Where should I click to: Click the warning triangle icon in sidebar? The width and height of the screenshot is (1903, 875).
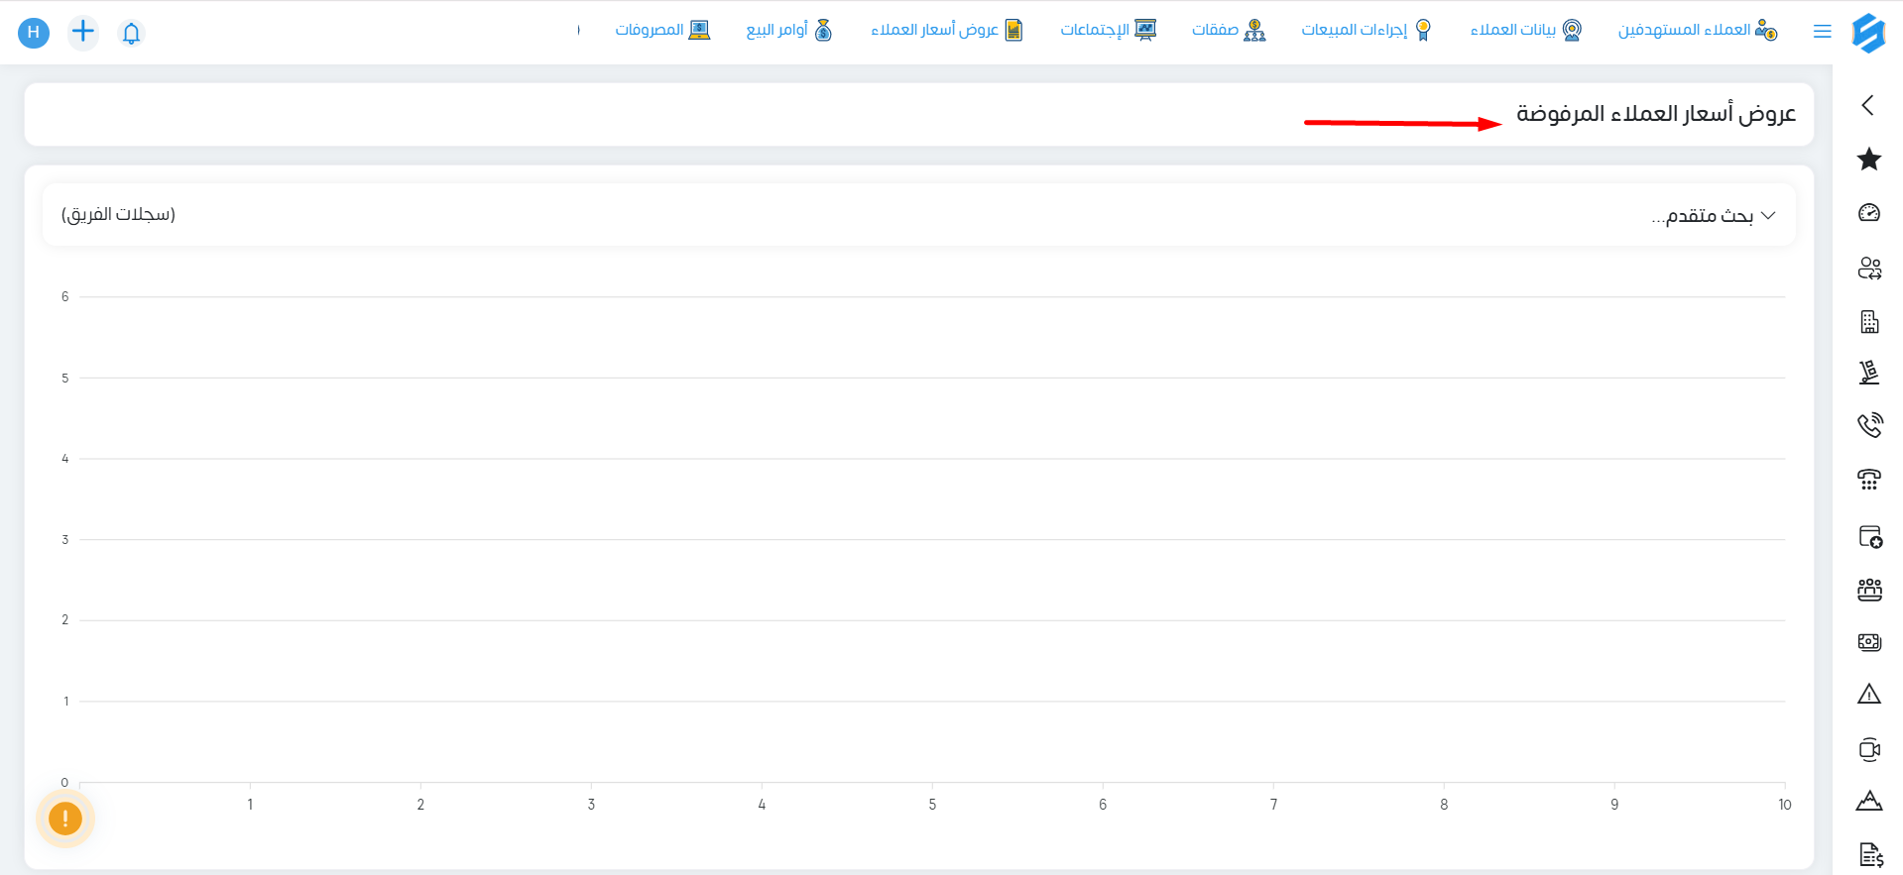tap(1869, 694)
